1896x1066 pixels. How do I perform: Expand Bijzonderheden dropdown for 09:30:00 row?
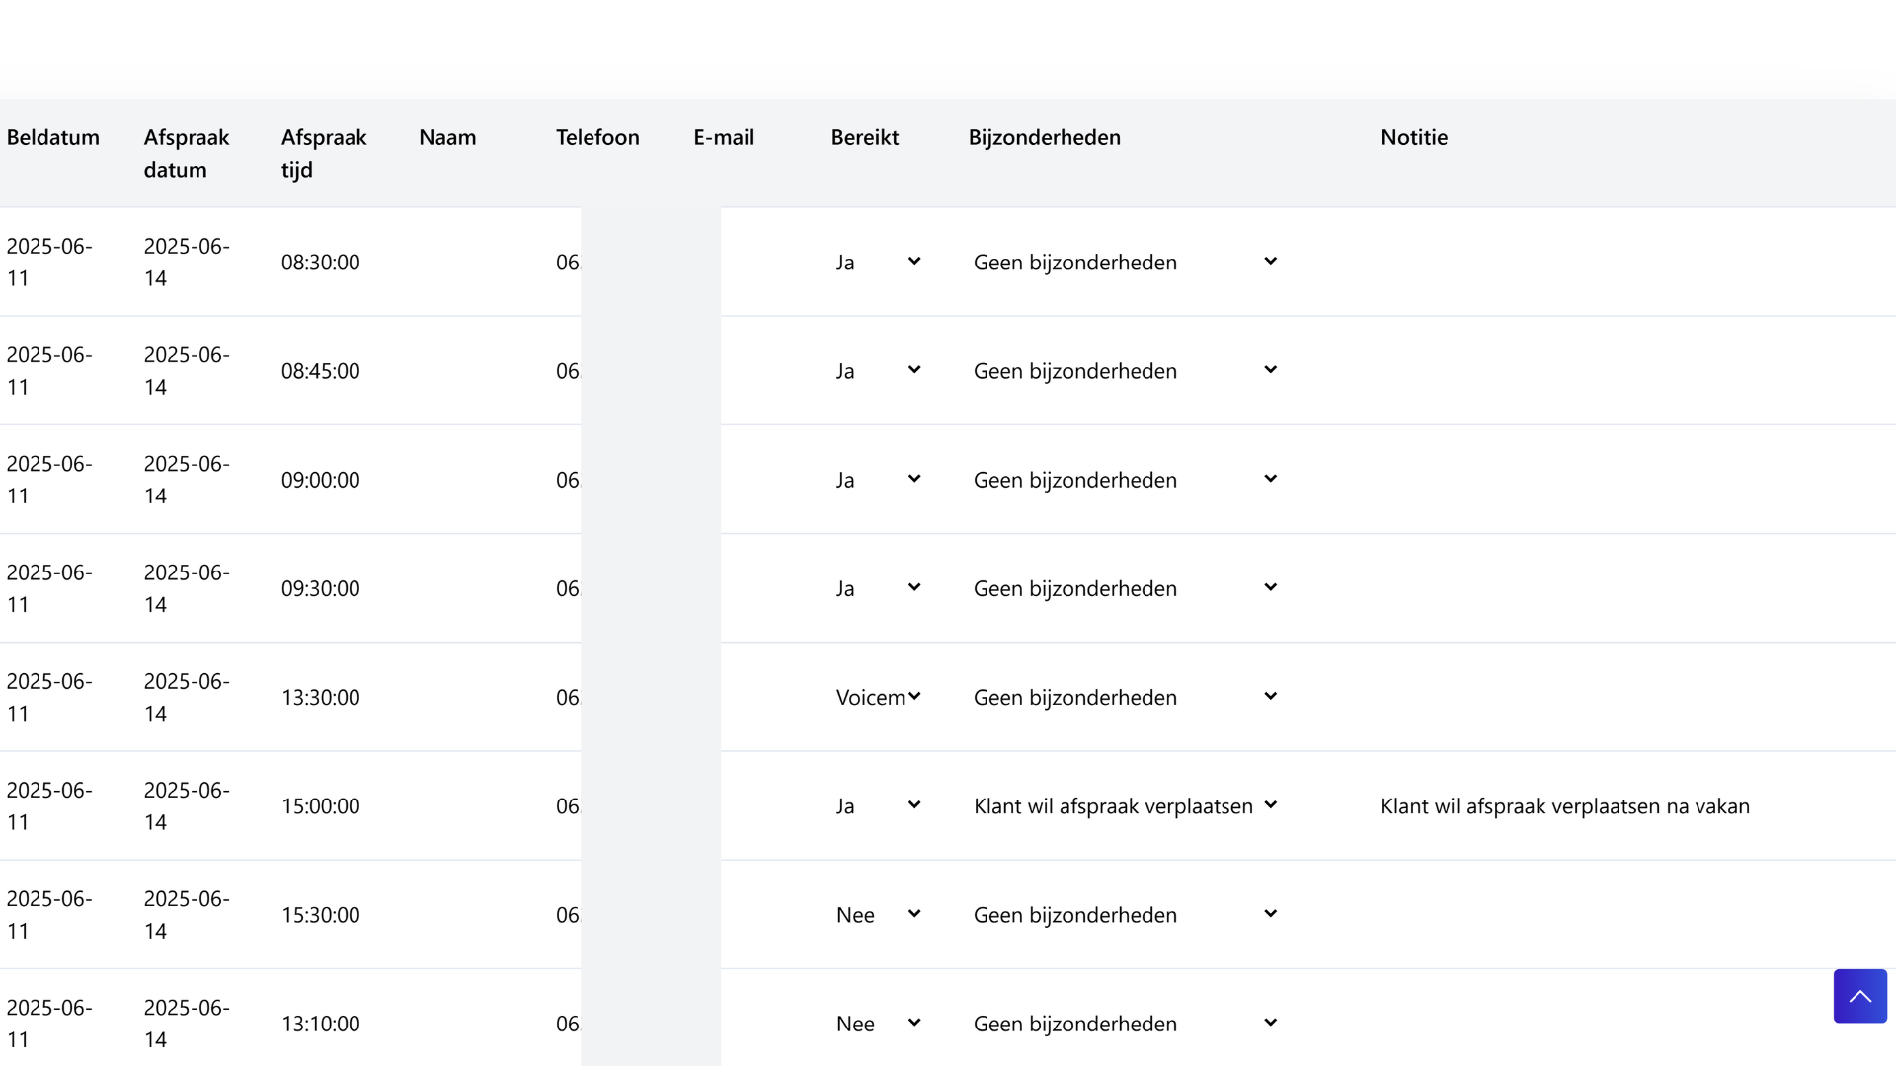tap(1125, 588)
